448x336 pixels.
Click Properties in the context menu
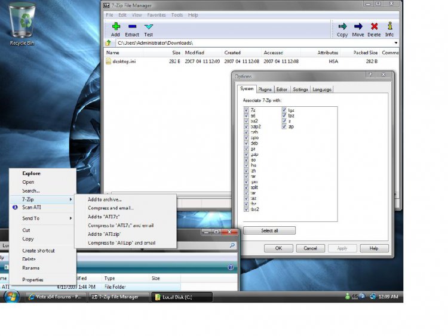point(33,280)
